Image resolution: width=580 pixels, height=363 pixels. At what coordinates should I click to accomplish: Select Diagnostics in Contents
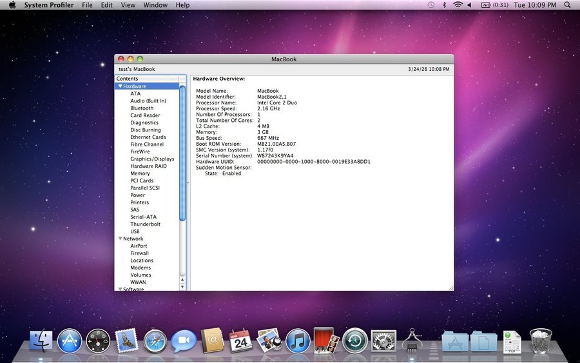click(144, 123)
